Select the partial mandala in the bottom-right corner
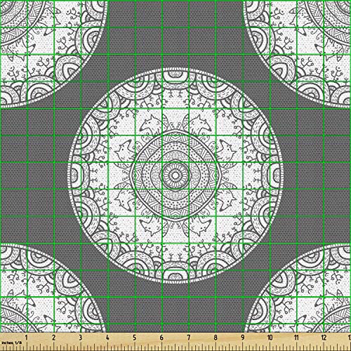The width and height of the screenshot is (351, 351). point(298,289)
